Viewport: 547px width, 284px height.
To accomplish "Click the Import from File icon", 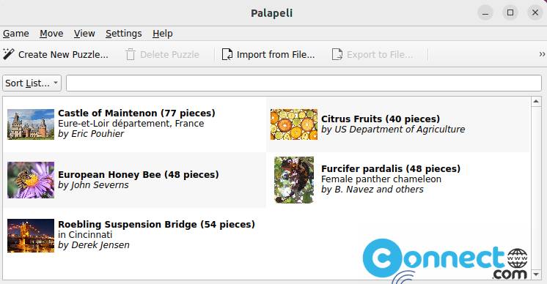I will click(227, 55).
